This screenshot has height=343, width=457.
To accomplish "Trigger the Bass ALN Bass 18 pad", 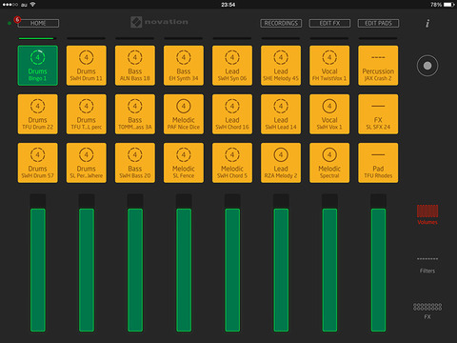I will (x=135, y=66).
